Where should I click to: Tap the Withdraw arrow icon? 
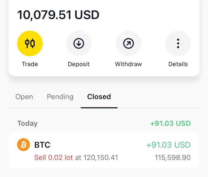[128, 43]
